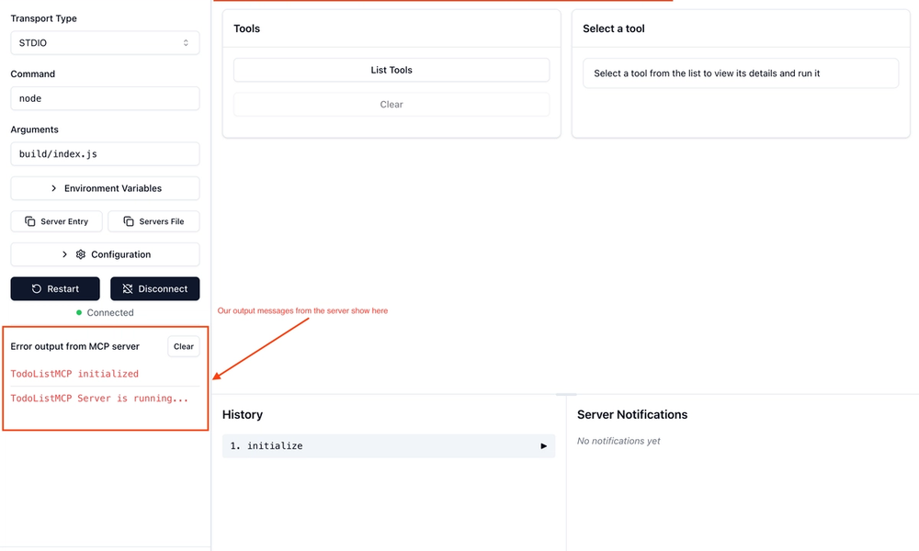Screen dimensions: 919x551
Task: Click the up-down arrows in Transport Type selector
Action: [186, 43]
